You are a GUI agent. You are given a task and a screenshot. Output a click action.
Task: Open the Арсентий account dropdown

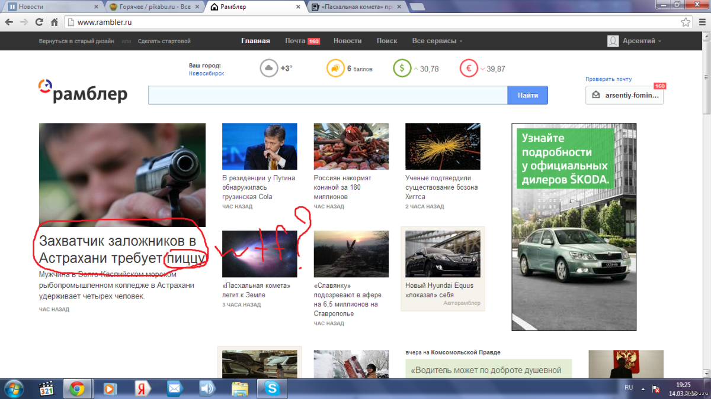(641, 41)
